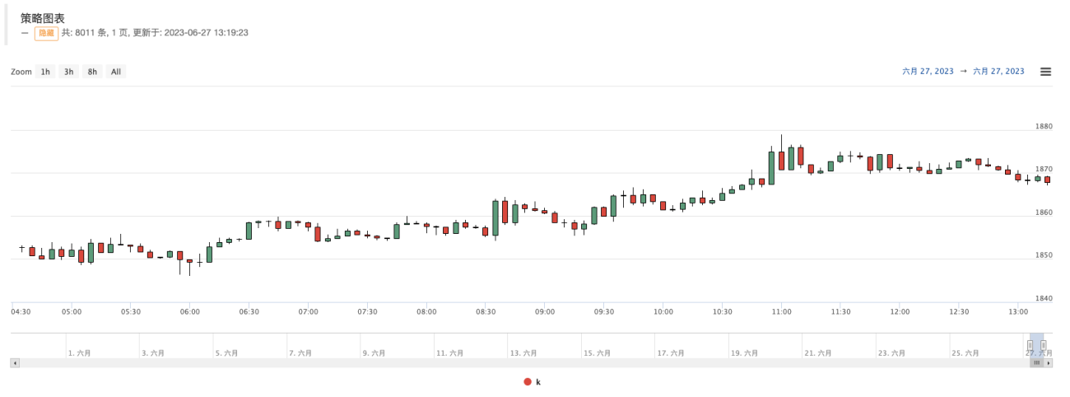
Task: Click the left navigator range handle
Action: (x=1030, y=345)
